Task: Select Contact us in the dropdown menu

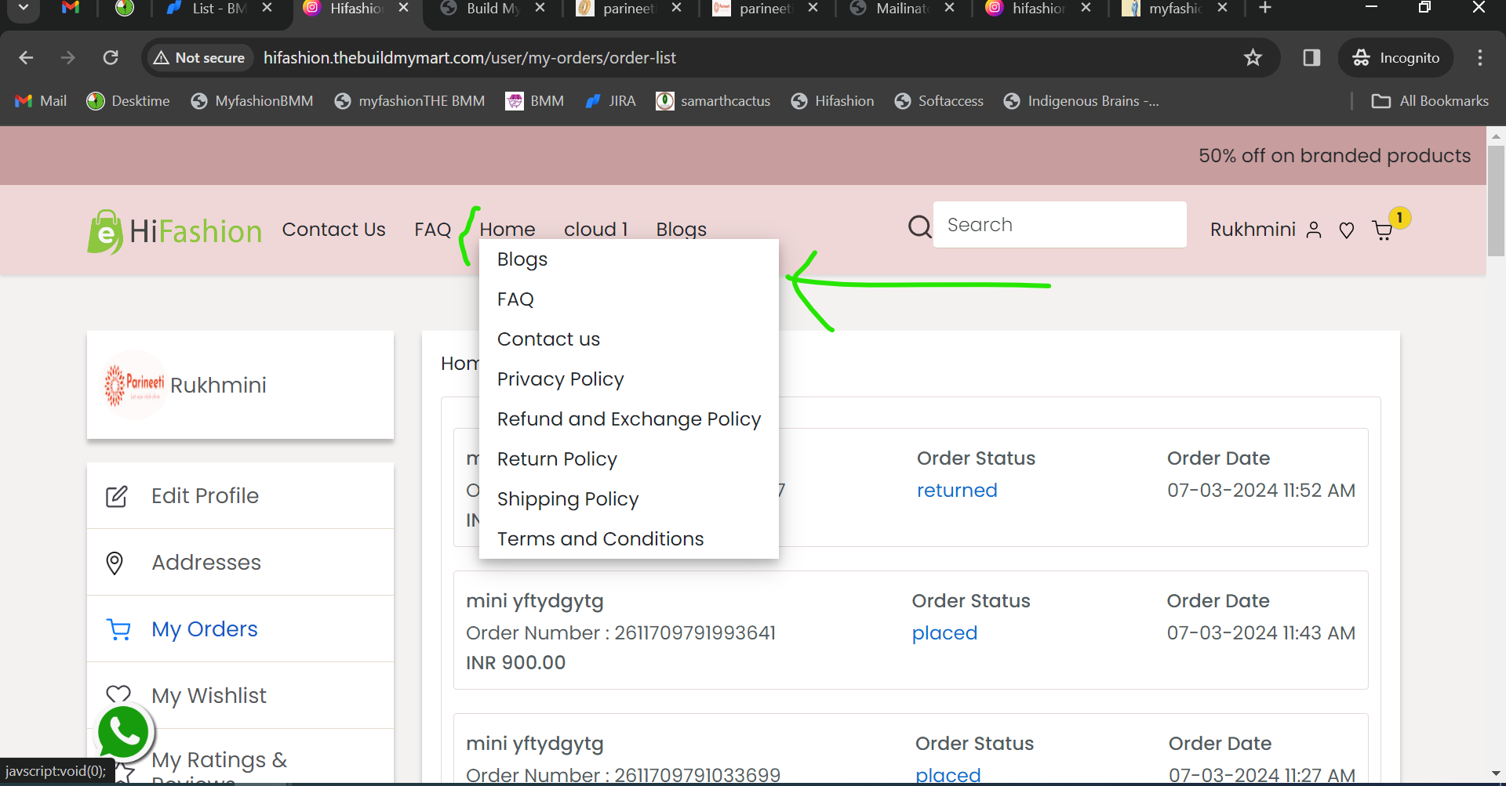Action: tap(548, 339)
